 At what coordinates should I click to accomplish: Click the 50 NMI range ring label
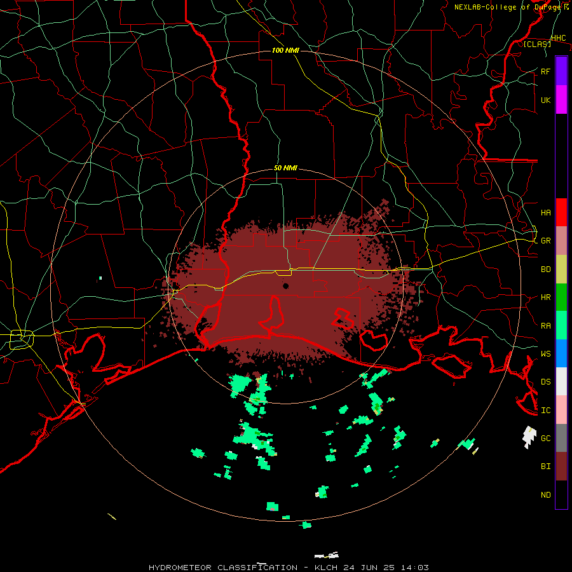(285, 168)
